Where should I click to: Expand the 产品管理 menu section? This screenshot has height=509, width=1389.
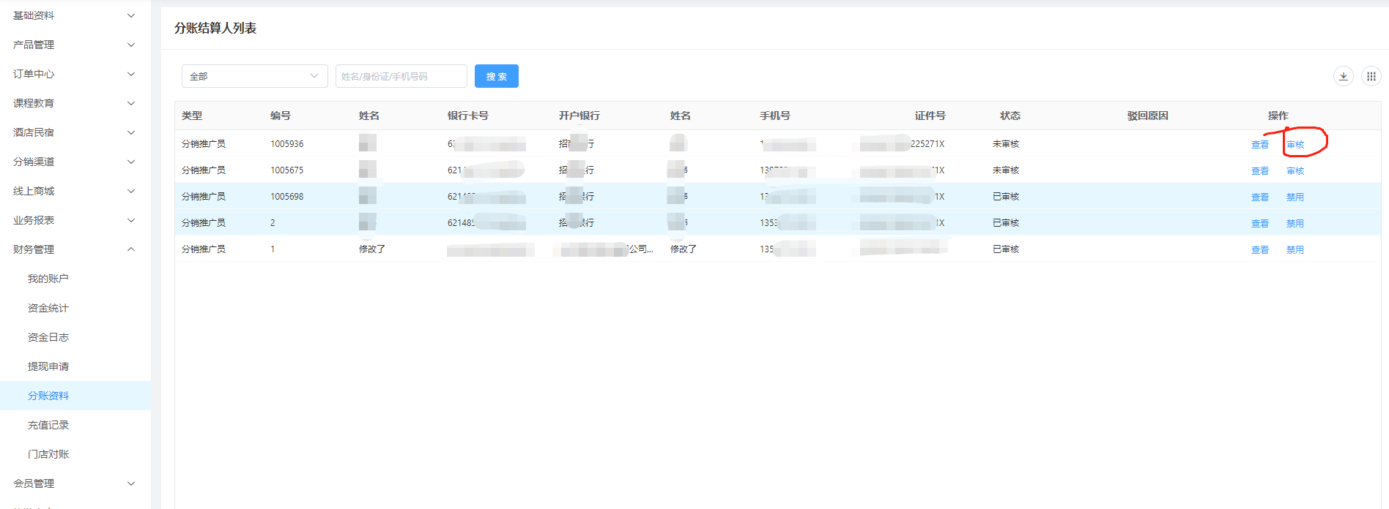(x=74, y=45)
